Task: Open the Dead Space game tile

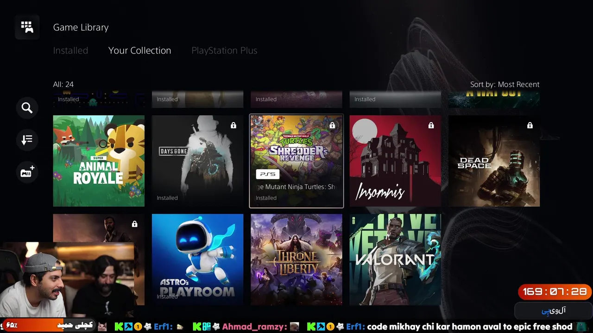Action: pos(494,161)
